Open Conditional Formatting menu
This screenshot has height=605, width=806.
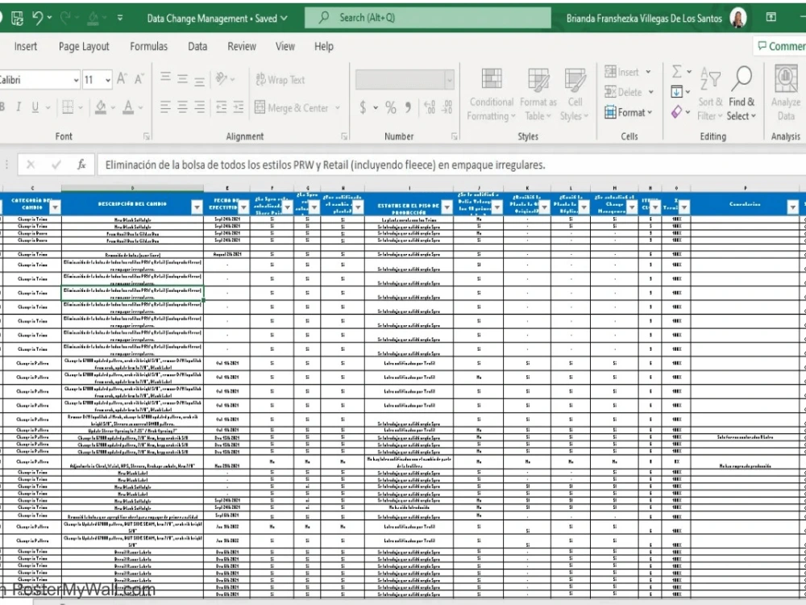point(491,94)
